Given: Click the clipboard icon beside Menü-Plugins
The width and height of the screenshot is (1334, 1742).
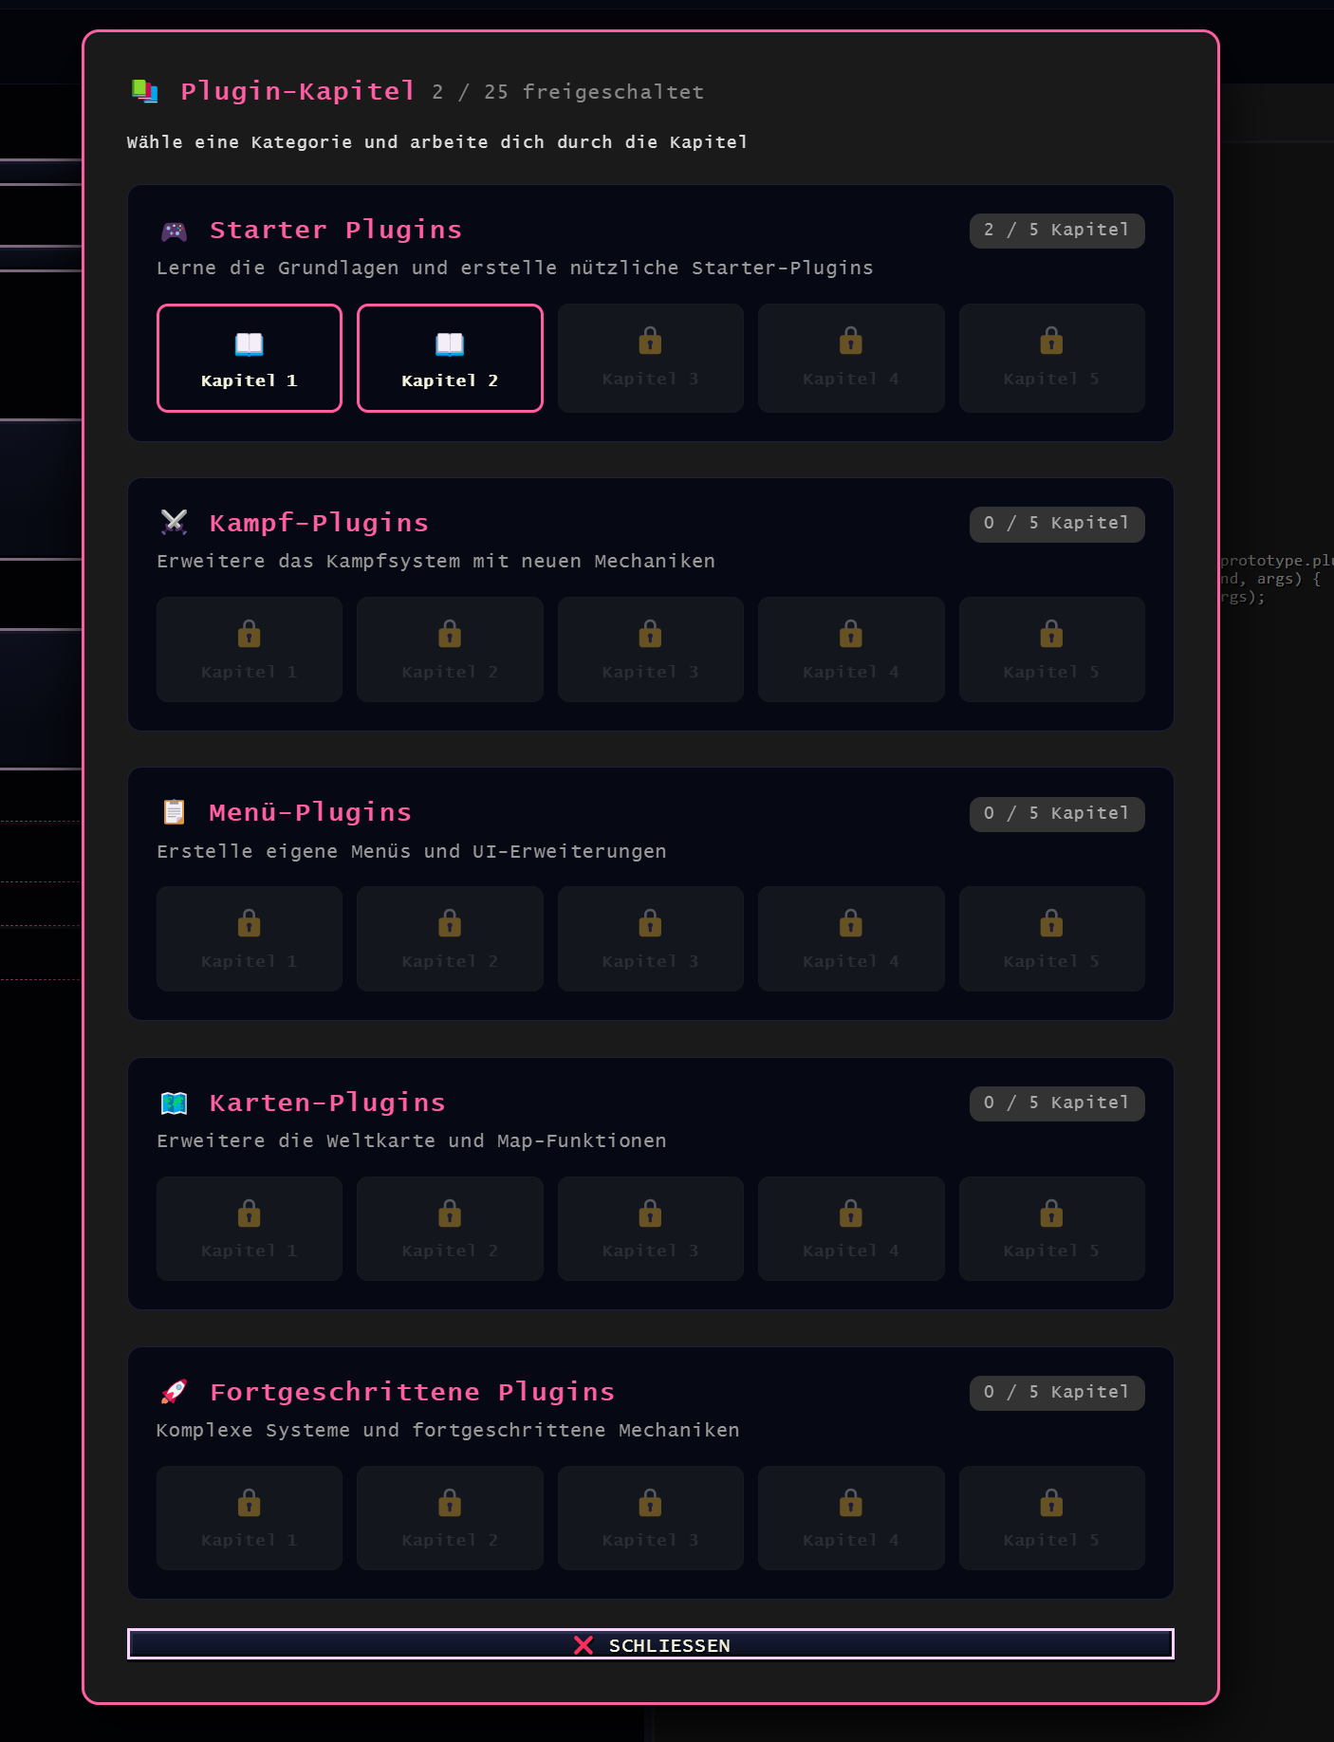Looking at the screenshot, I should point(174,812).
